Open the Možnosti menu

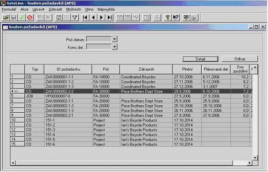(73, 9)
